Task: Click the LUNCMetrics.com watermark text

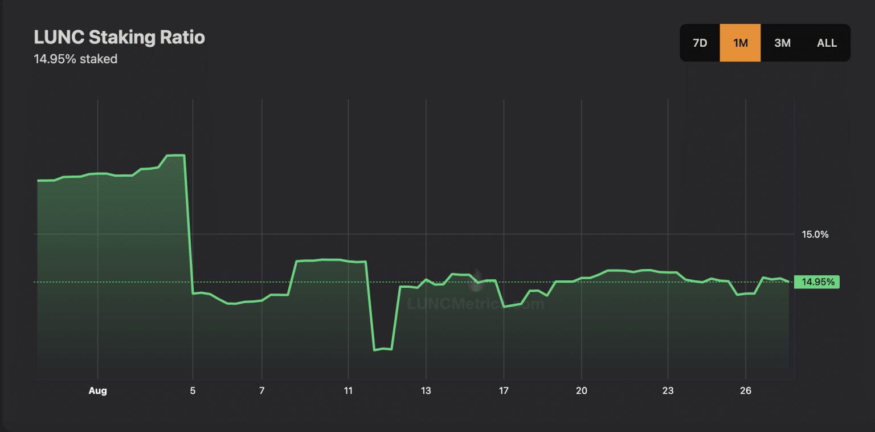Action: click(x=476, y=304)
